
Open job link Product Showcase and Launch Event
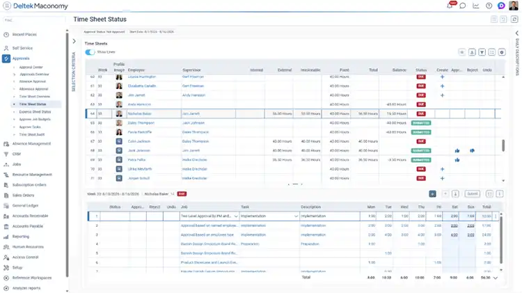tap(209, 262)
